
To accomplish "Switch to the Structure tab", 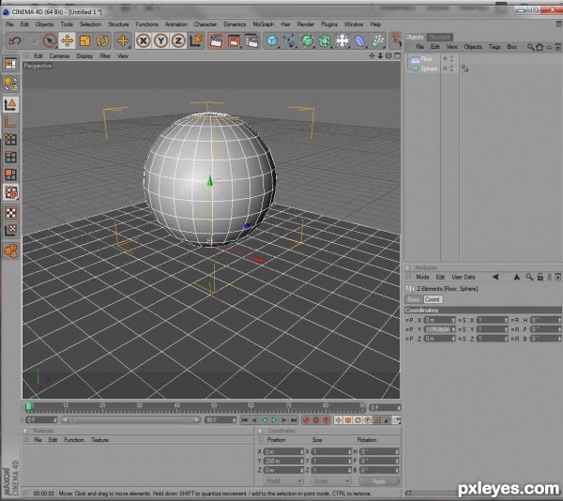I will pos(440,37).
